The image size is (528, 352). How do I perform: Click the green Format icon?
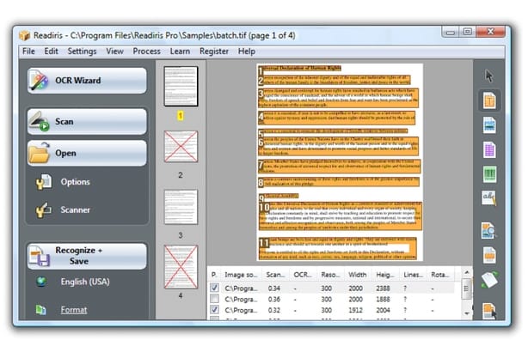(x=41, y=309)
